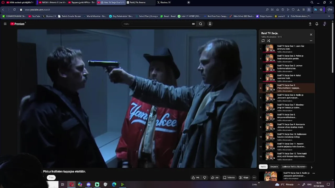
Task: Open a new browser tab
Action: click(188, 2)
